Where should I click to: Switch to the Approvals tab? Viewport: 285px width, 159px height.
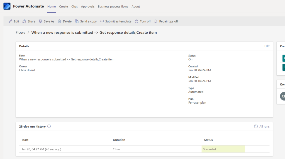88,6
